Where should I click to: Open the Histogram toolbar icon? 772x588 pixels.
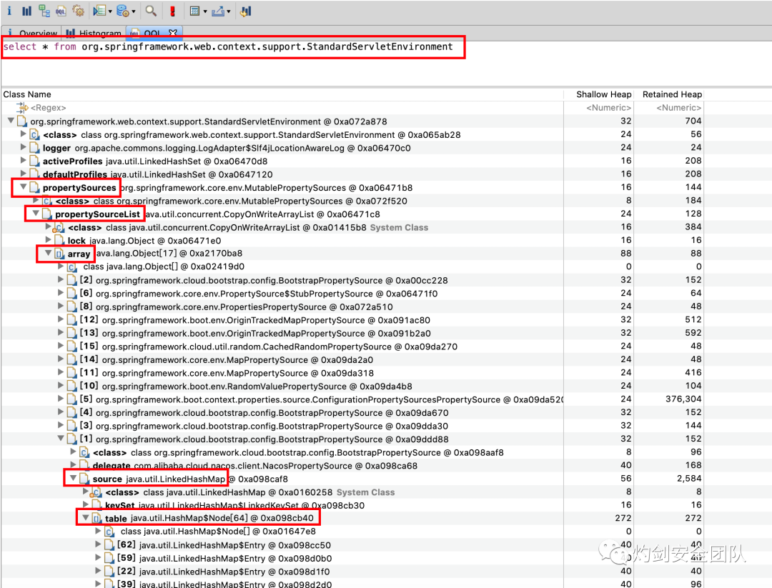pyautogui.click(x=26, y=11)
